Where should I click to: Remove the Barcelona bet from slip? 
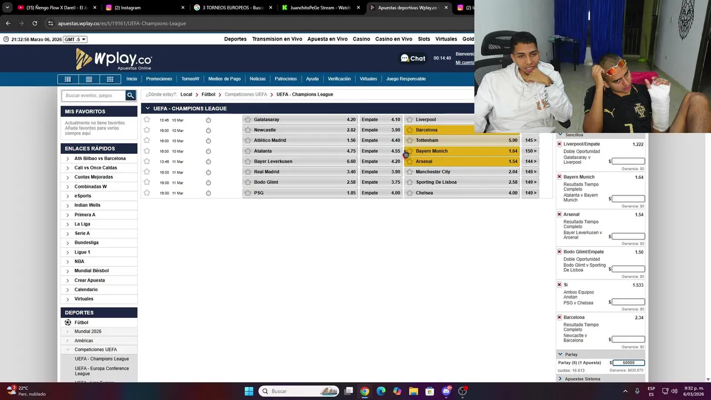point(559,317)
